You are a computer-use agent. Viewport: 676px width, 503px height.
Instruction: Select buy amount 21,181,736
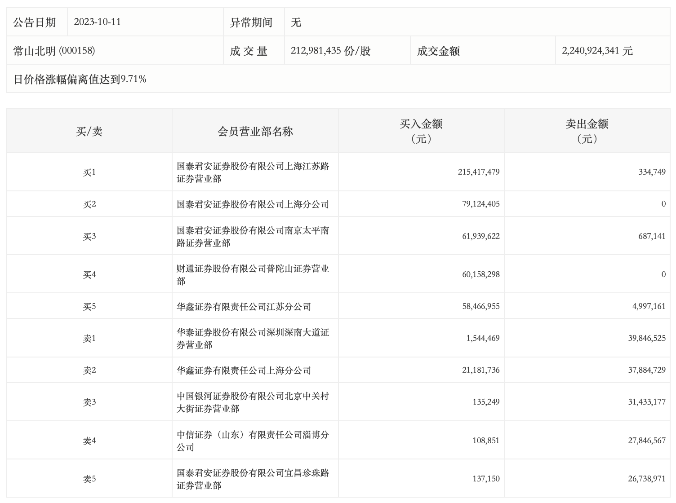point(481,370)
